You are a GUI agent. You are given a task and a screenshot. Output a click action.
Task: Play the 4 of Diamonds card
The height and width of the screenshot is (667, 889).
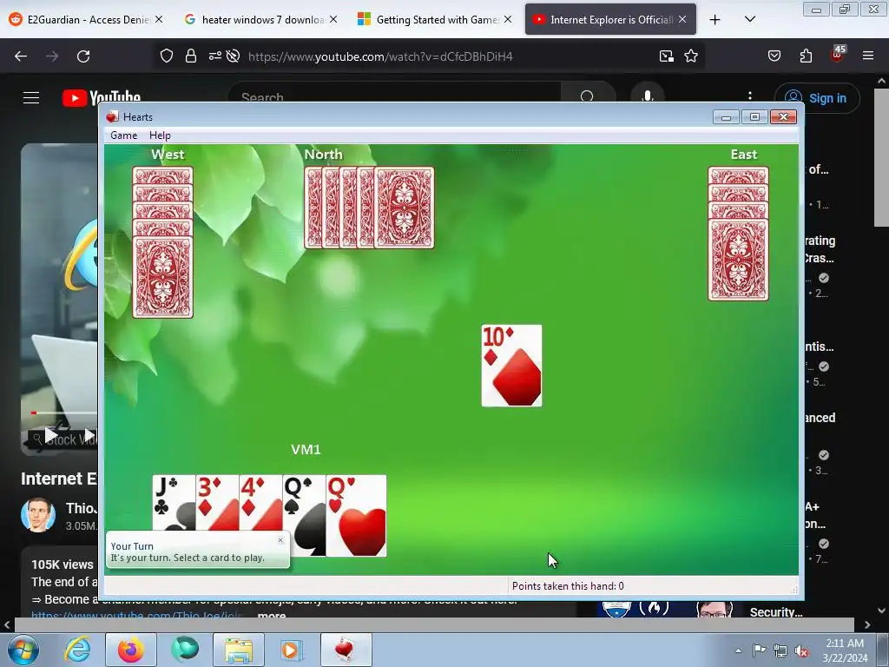[260, 503]
